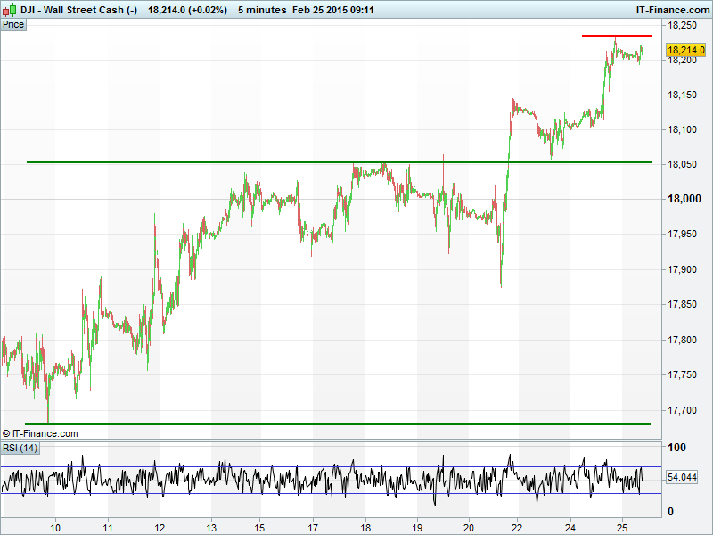Open the IT-Finance.com link in the header
713x535 pixels.
click(671, 10)
